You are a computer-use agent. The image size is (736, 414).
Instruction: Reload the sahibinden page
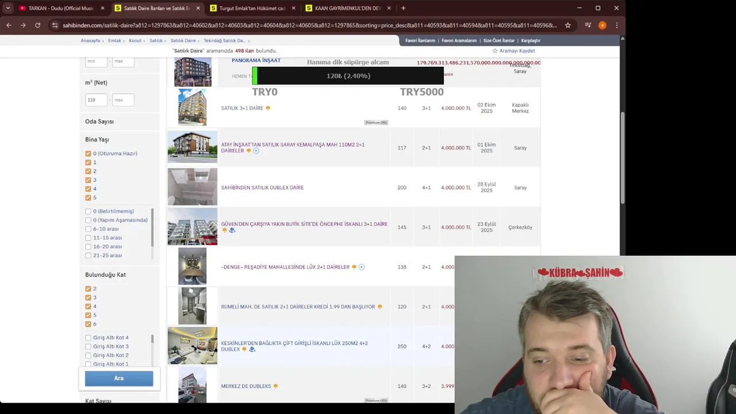(37, 25)
